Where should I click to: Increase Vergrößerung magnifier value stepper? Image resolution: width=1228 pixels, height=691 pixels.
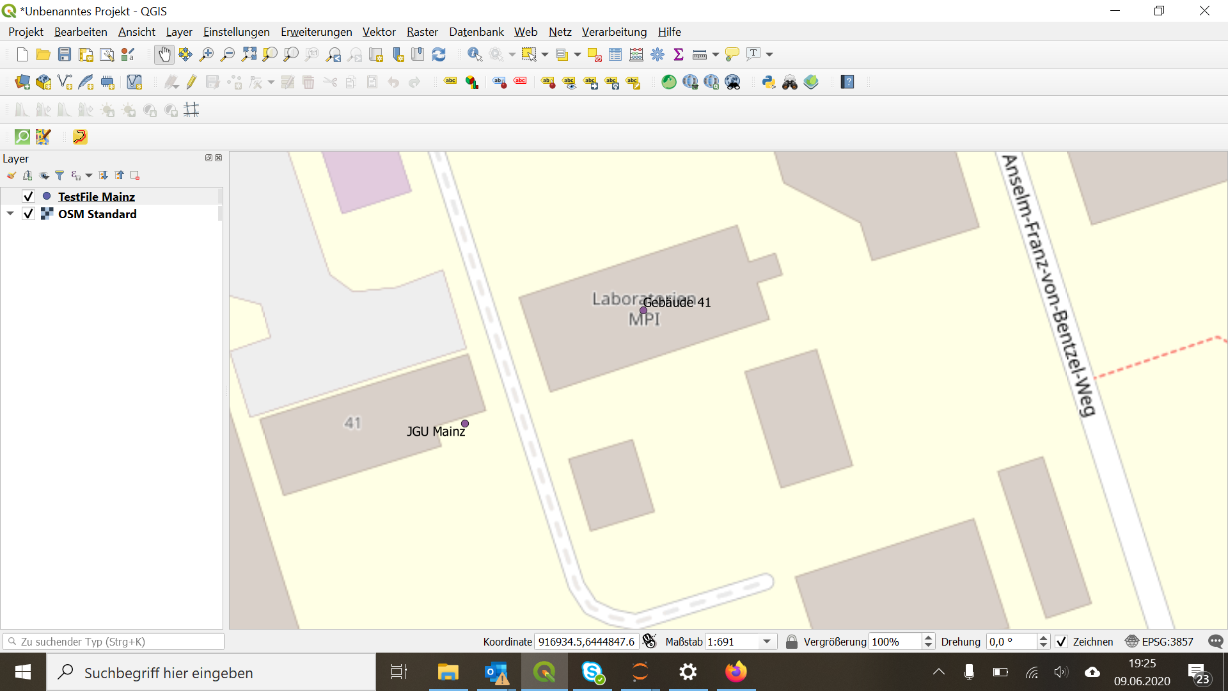tap(928, 638)
